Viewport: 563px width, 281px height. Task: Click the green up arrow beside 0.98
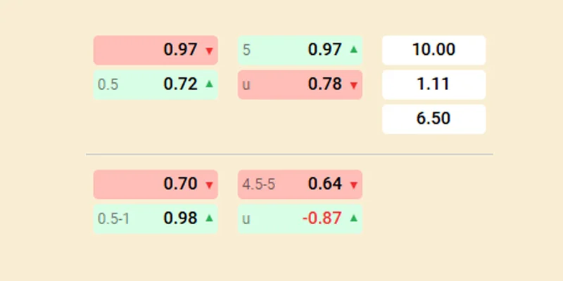[x=209, y=218]
